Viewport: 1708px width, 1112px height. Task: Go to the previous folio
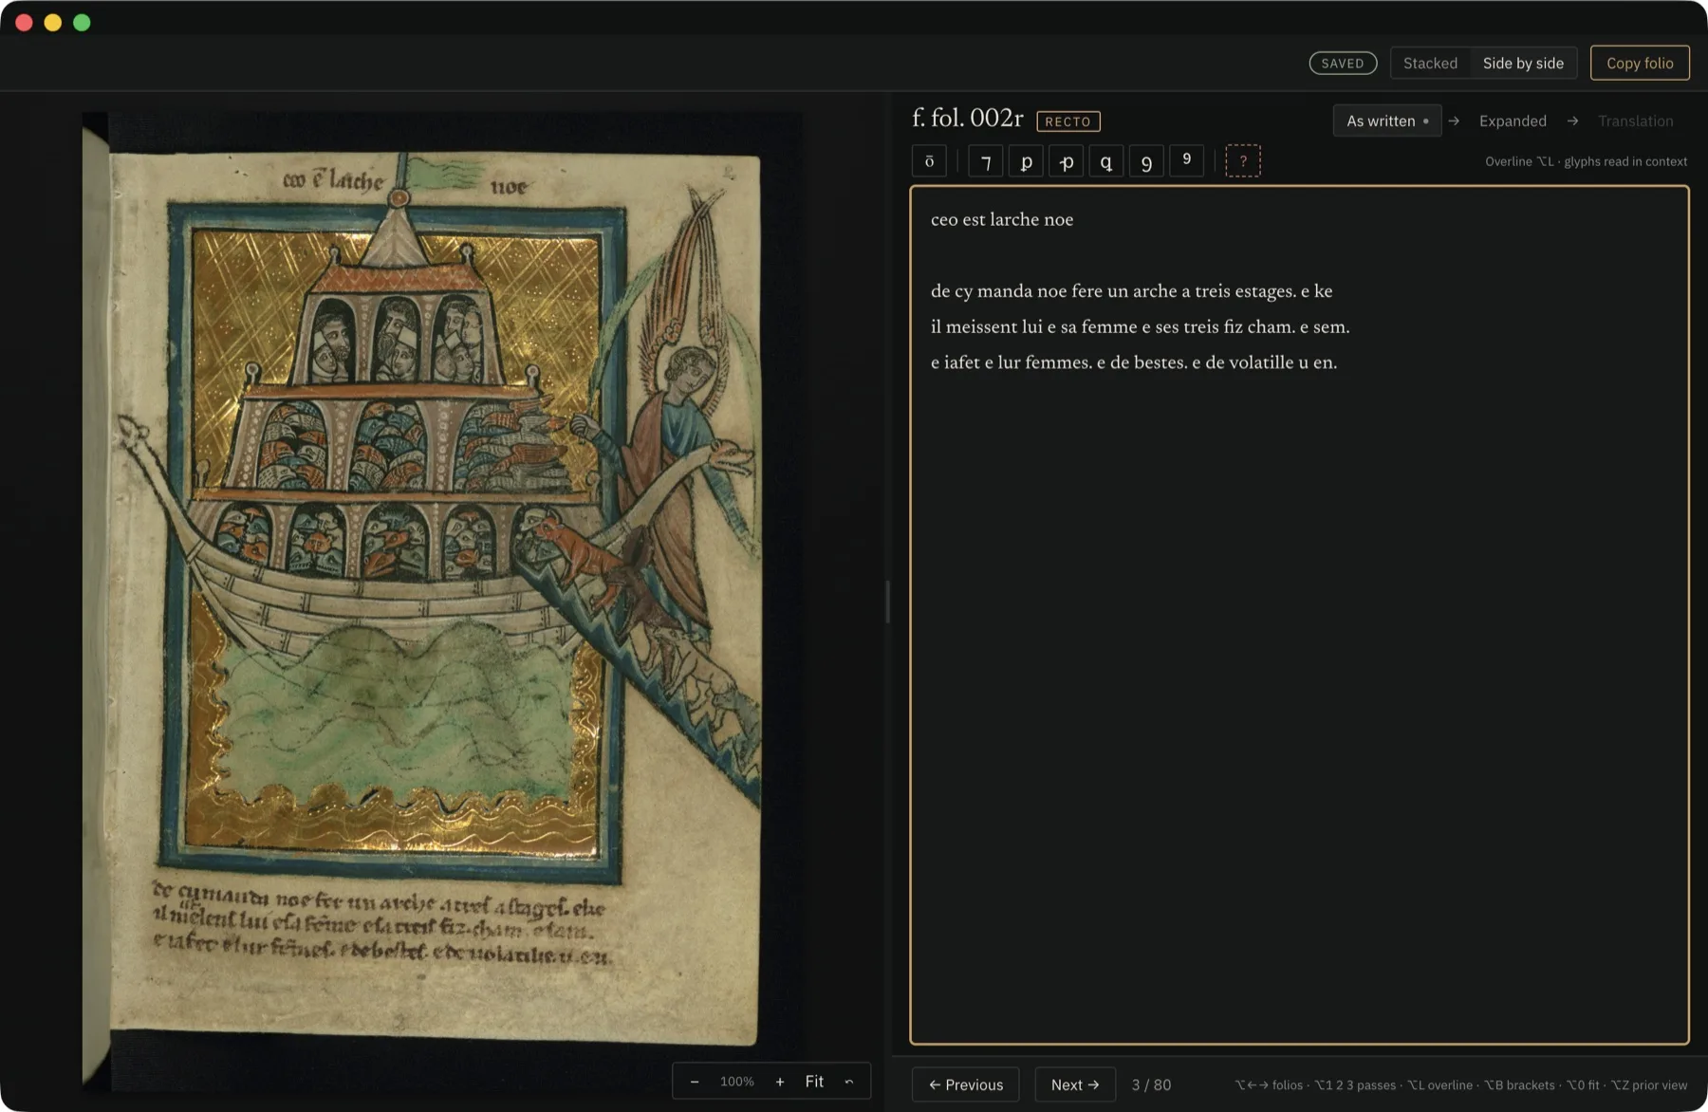966,1084
